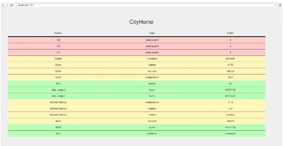Click the Work row color state value
Viewport: 283px width, 146px height.
click(230, 127)
